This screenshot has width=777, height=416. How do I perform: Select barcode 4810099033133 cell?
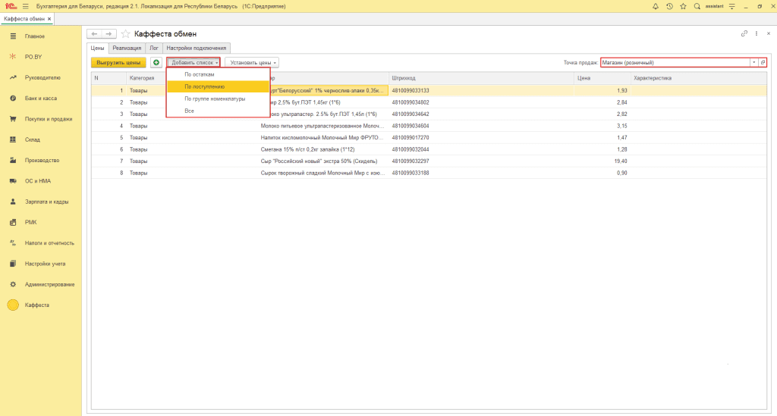point(481,90)
